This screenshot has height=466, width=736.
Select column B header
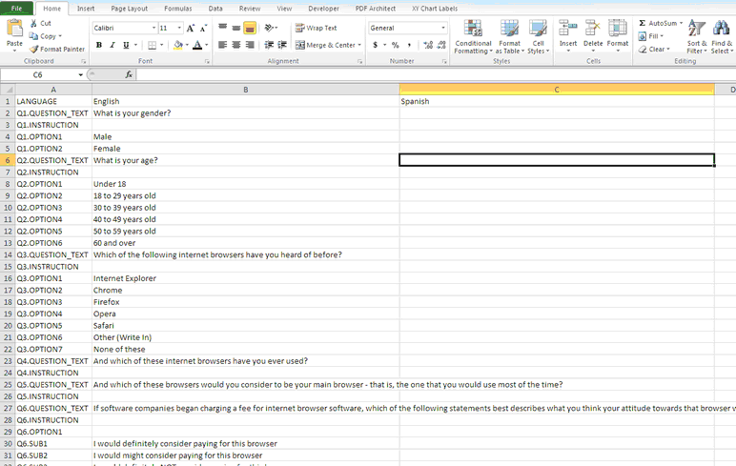245,90
